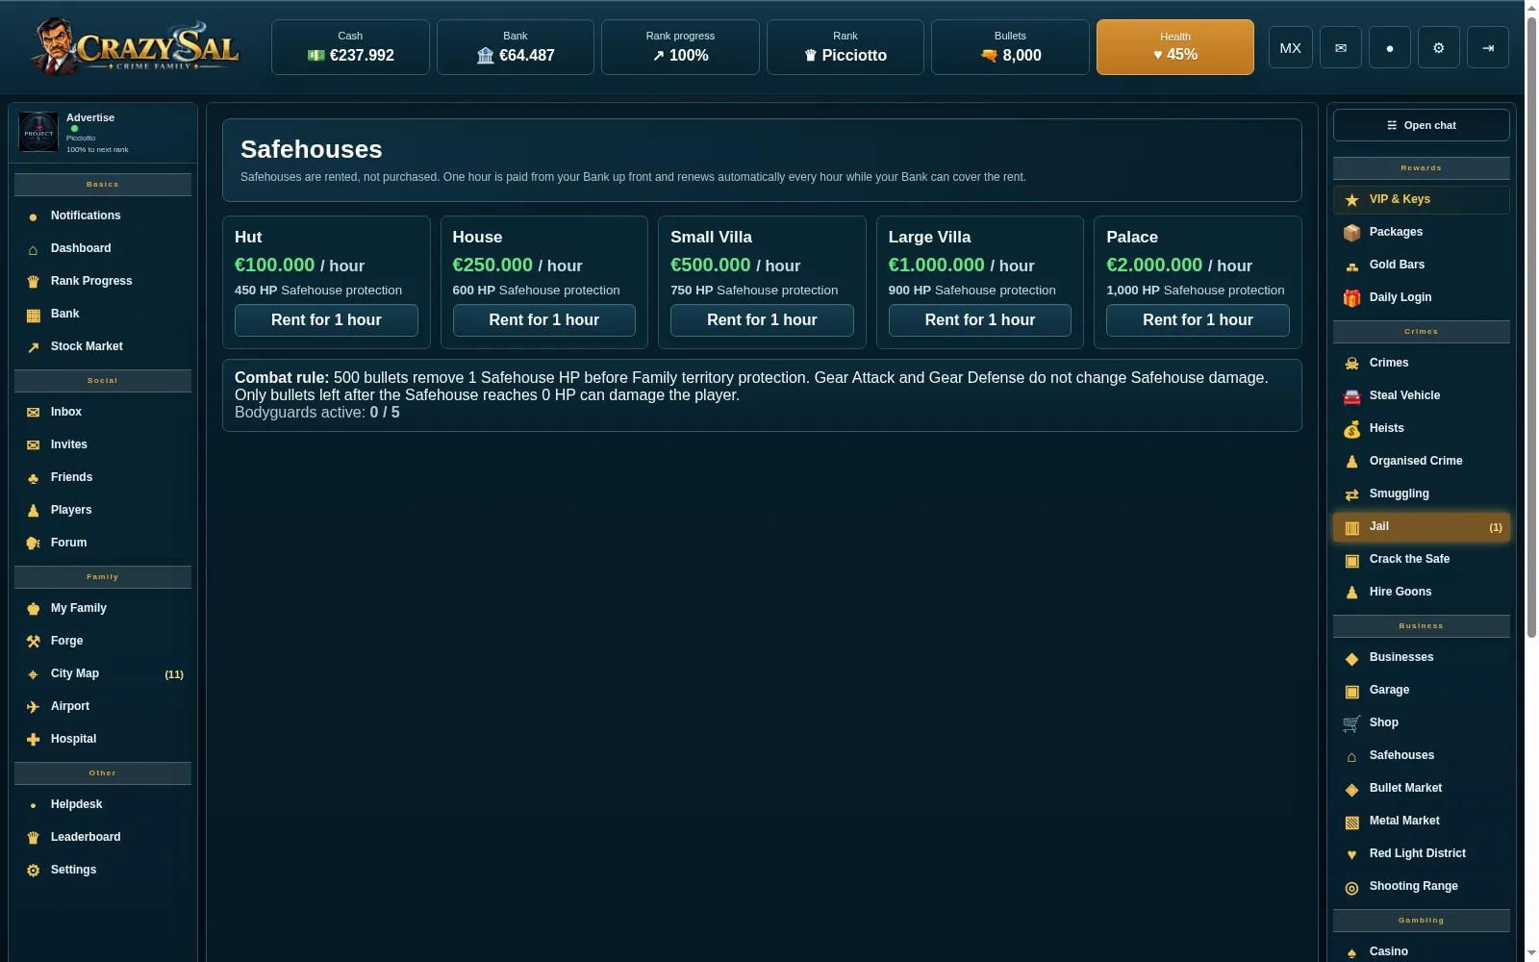Click the Airport plane icon

[x=33, y=707]
